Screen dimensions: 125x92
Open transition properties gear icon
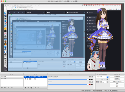107,79
